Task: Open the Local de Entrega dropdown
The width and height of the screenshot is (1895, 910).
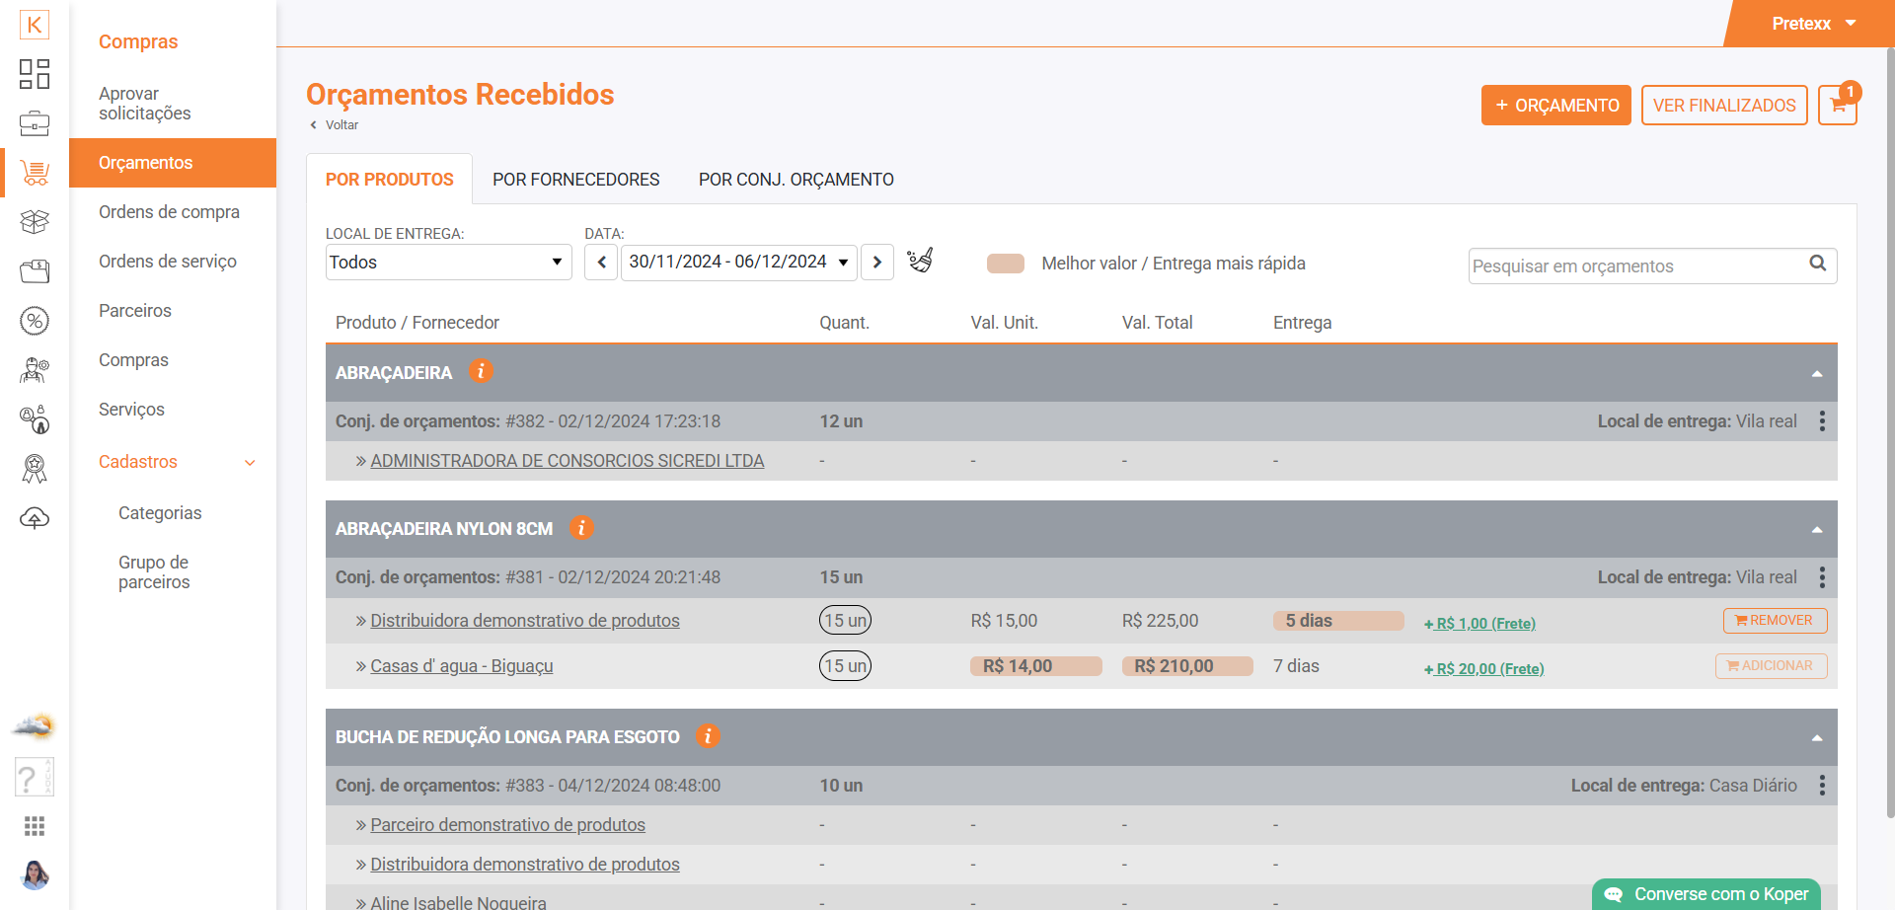Action: [x=448, y=263]
